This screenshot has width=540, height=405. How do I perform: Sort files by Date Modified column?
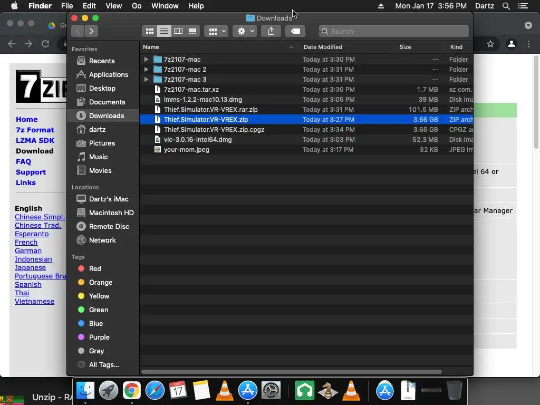[x=345, y=47]
